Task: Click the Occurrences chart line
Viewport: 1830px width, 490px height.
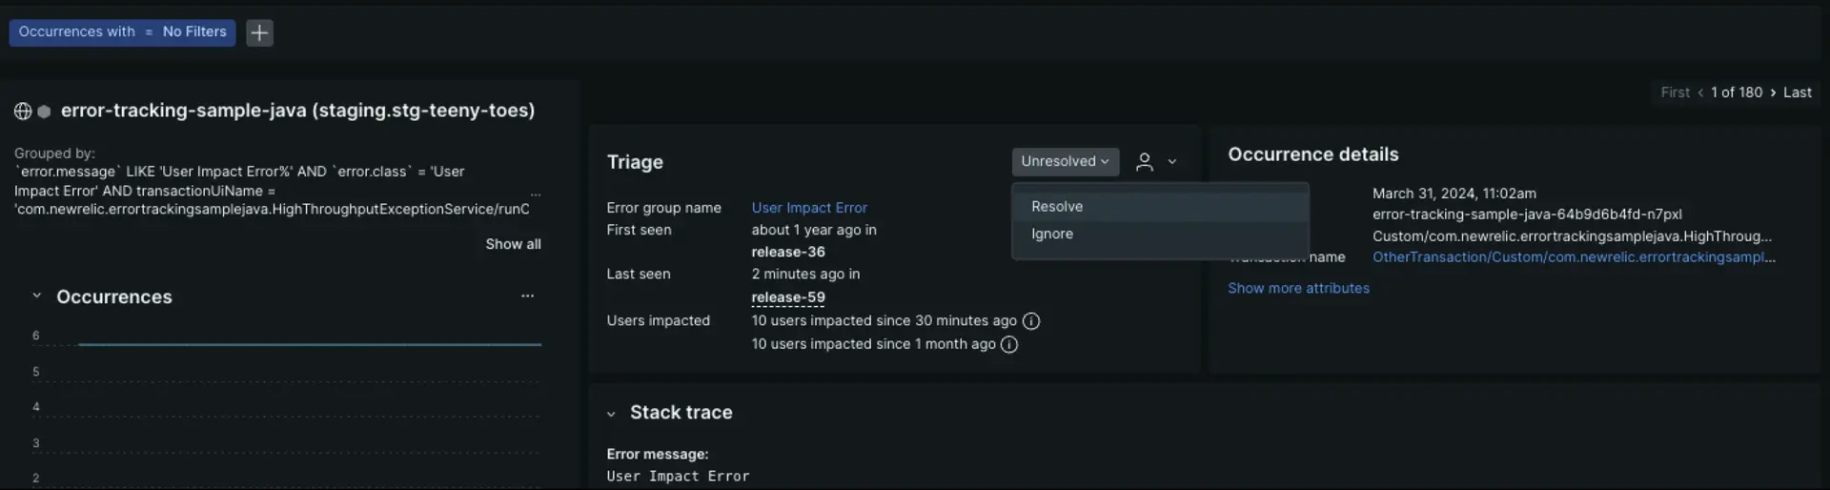Action: pyautogui.click(x=310, y=344)
